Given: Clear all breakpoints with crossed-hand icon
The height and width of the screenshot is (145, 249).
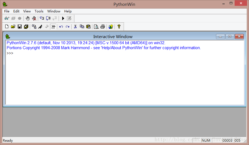Looking at the screenshot, I should click(x=34, y=19).
